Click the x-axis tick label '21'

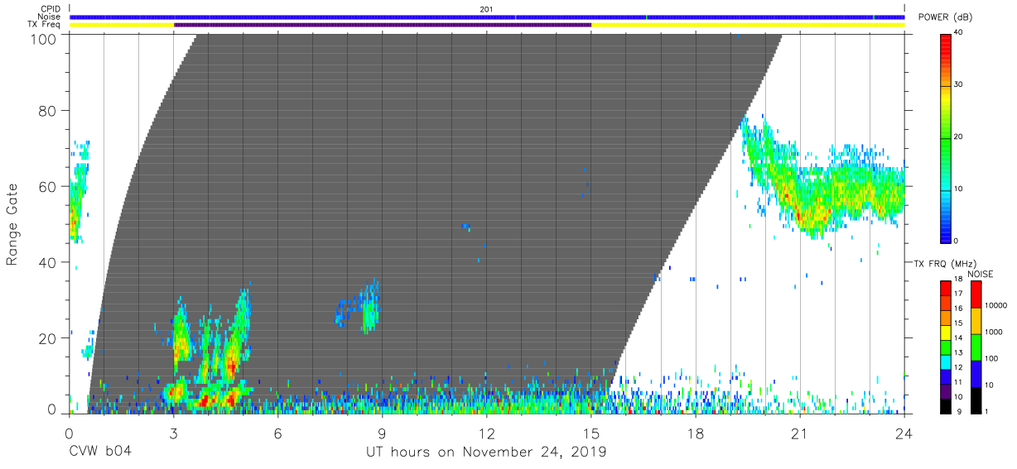pos(800,433)
